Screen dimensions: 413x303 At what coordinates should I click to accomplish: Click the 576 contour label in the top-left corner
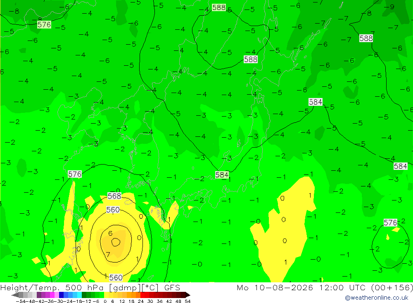pos(44,25)
